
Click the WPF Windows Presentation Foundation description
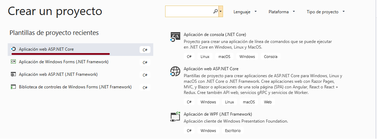(x=236, y=121)
